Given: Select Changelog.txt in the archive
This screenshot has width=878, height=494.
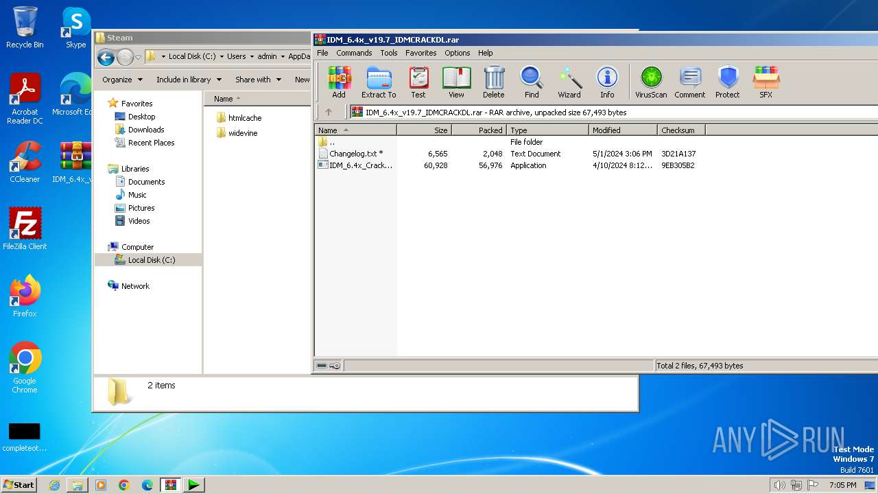Looking at the screenshot, I should (x=355, y=154).
